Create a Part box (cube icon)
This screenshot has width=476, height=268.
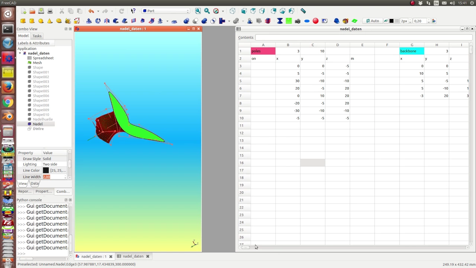(x=23, y=21)
